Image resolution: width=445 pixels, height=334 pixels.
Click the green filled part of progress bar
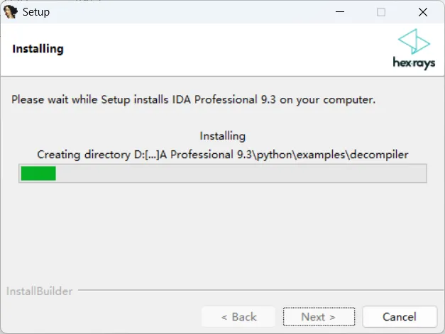point(38,173)
